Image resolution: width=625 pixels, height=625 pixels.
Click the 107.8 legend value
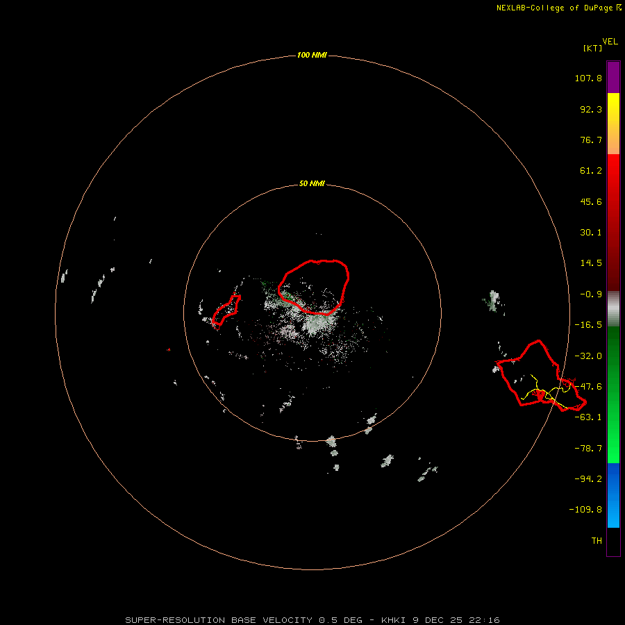[x=588, y=78]
